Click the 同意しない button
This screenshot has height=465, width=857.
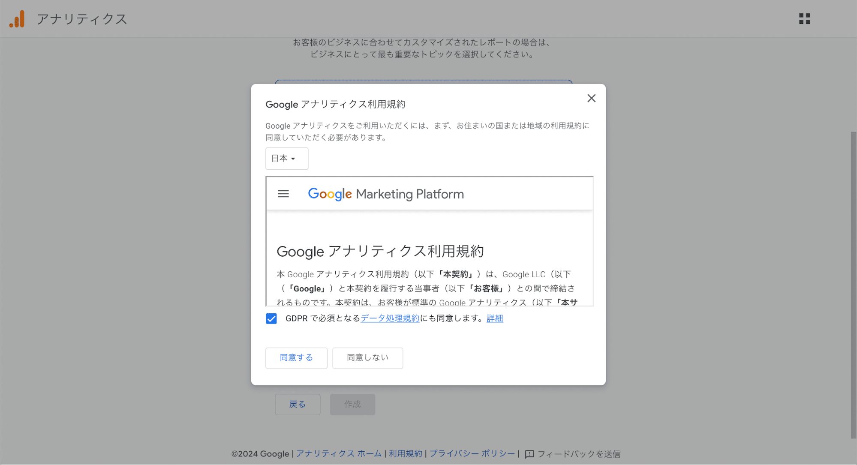click(x=367, y=358)
